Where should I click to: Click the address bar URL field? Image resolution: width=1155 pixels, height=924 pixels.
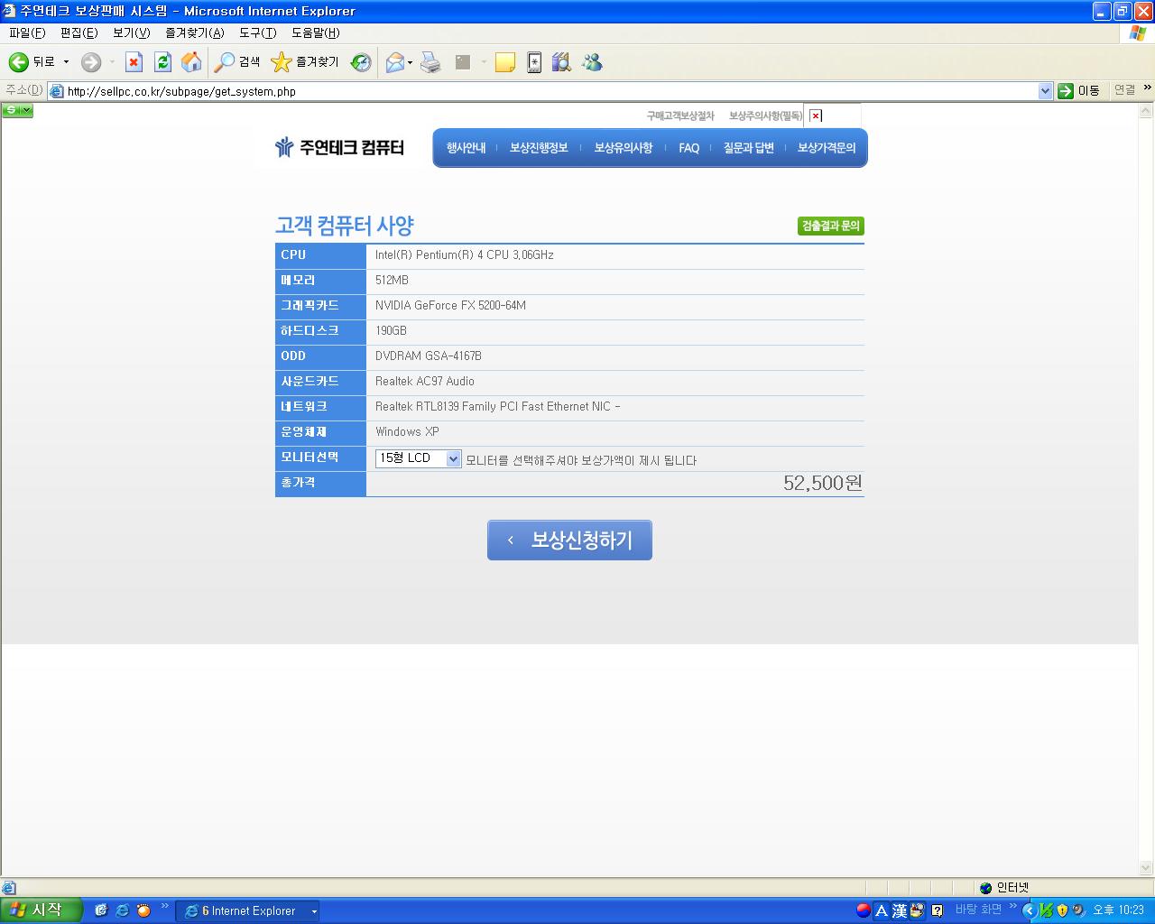pyautogui.click(x=551, y=91)
